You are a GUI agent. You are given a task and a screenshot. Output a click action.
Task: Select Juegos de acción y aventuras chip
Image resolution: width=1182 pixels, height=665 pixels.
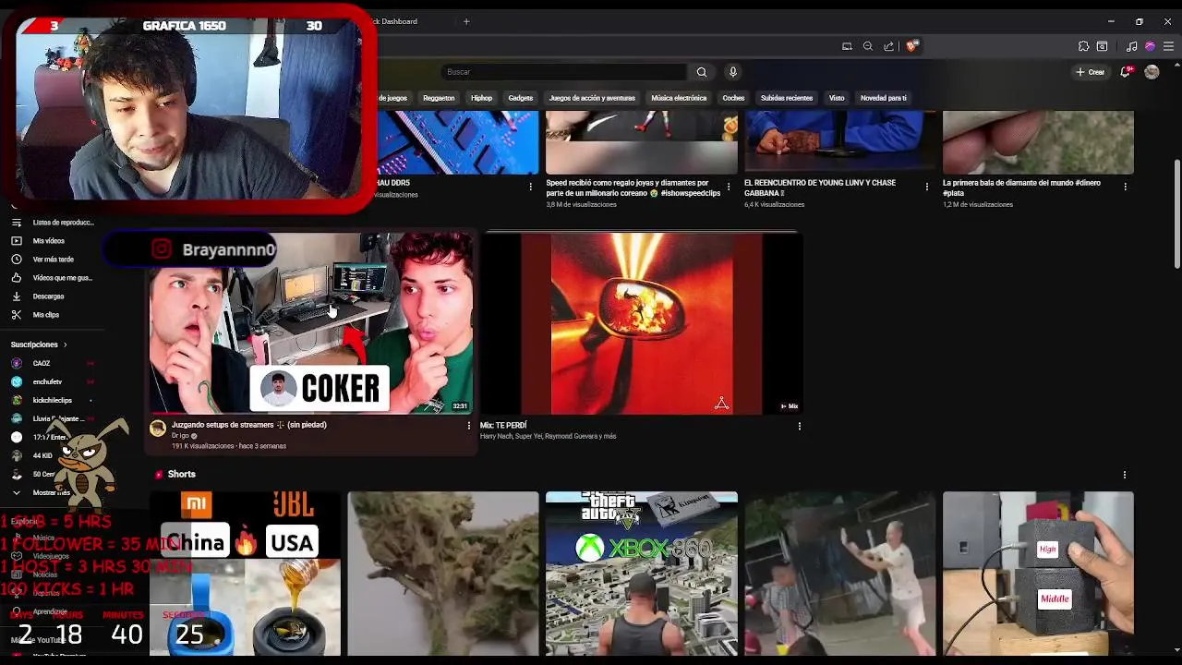tap(592, 98)
